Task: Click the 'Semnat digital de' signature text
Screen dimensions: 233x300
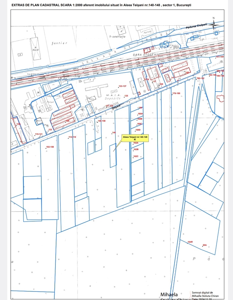Action: pyautogui.click(x=202, y=293)
